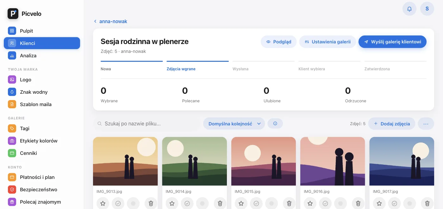This screenshot has width=443, height=209.
Task: Open the notifications bell
Action: (409, 9)
